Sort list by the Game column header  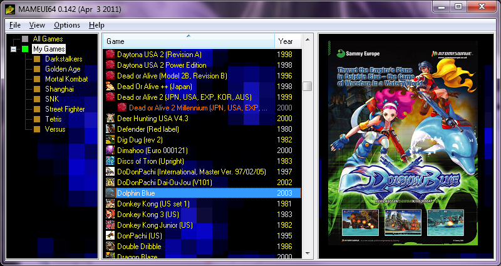[x=189, y=41]
